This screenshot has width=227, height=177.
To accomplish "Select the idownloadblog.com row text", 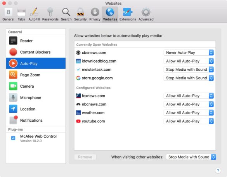I will click(99, 61).
